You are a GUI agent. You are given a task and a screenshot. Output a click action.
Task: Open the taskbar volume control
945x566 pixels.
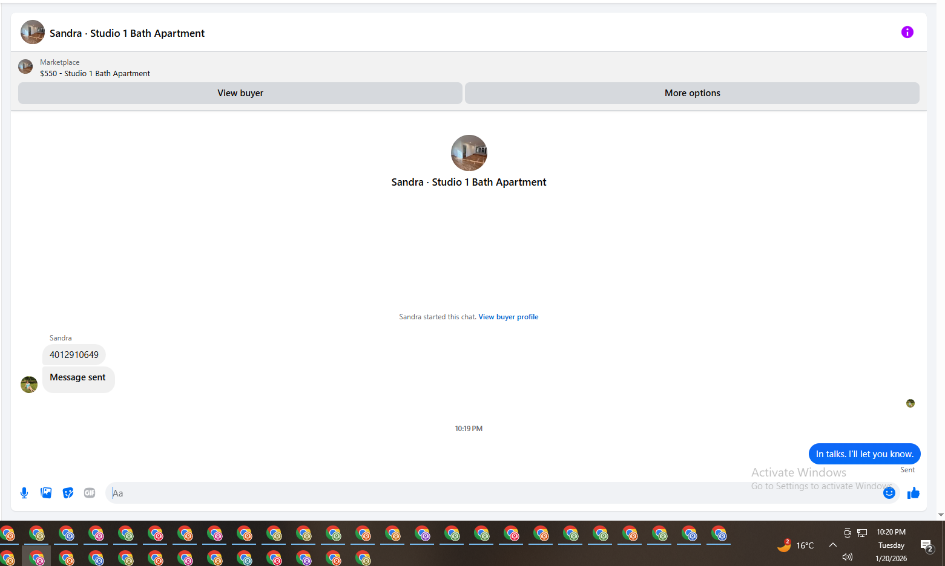pyautogui.click(x=848, y=557)
